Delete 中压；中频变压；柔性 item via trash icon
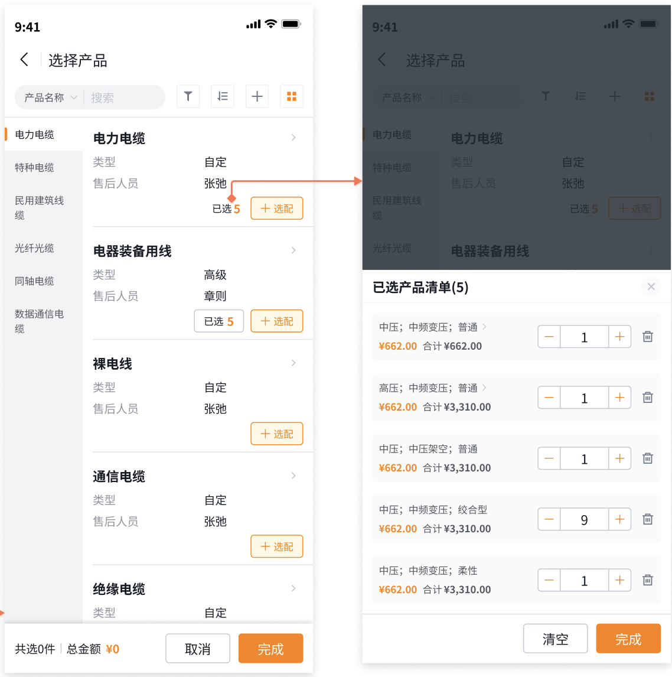 coord(647,580)
